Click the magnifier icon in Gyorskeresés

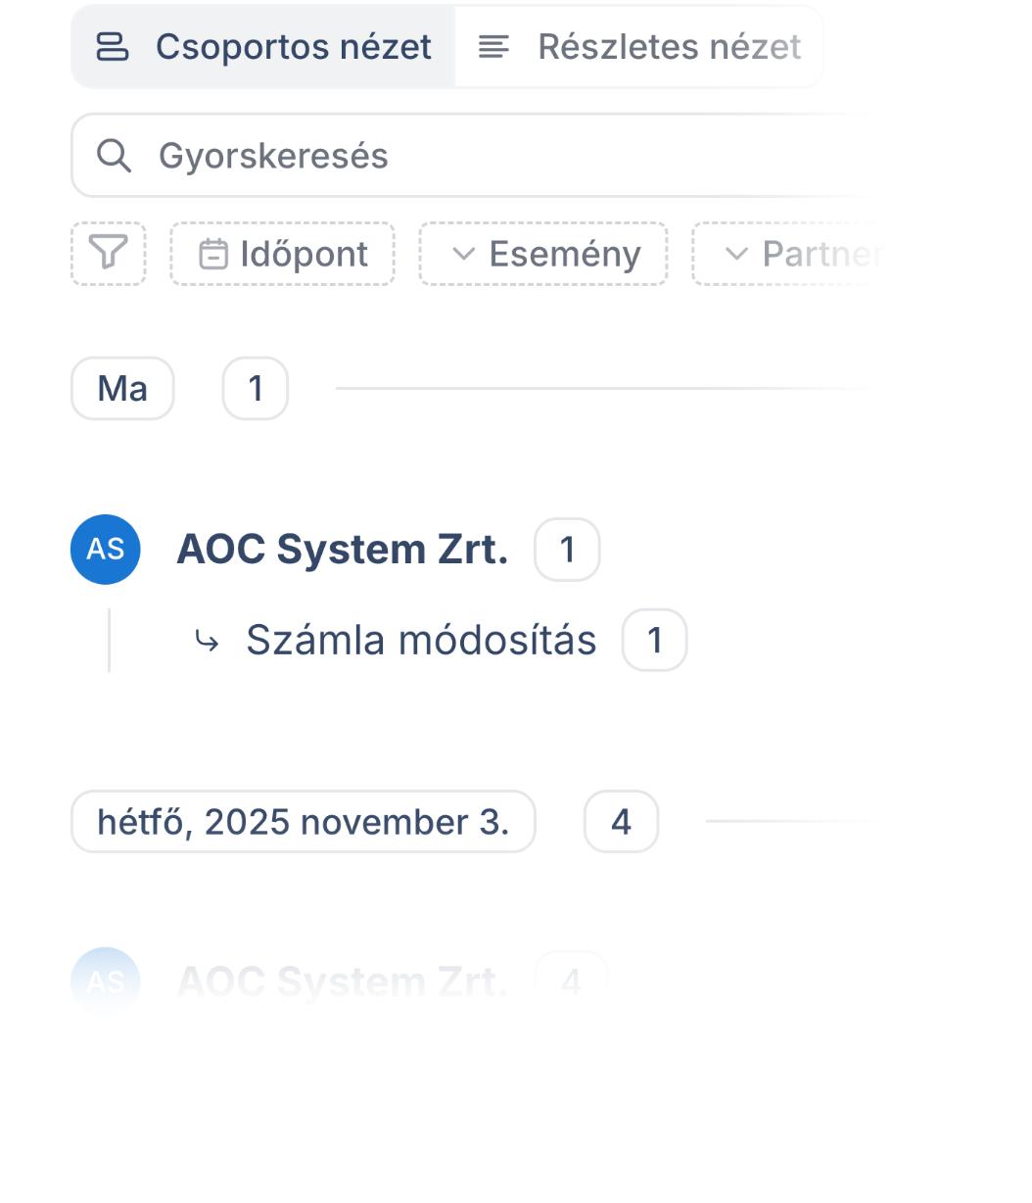pyautogui.click(x=115, y=156)
